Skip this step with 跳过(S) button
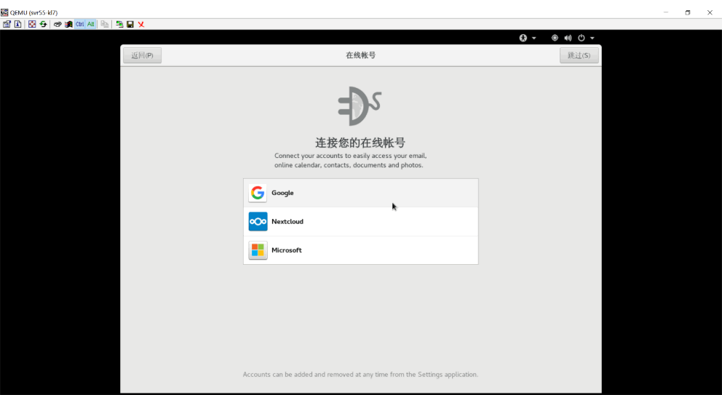722x395 pixels. pos(579,55)
